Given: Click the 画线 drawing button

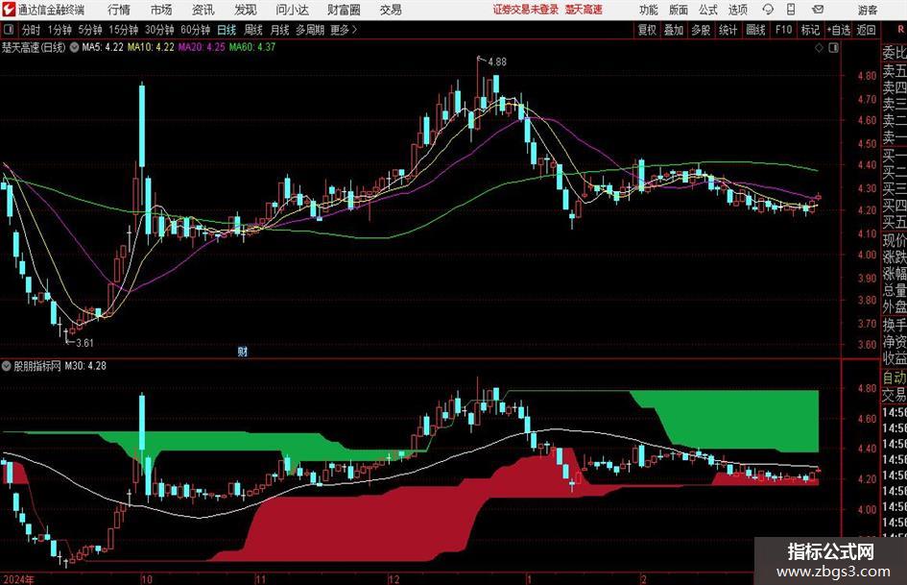Looking at the screenshot, I should pyautogui.click(x=755, y=30).
